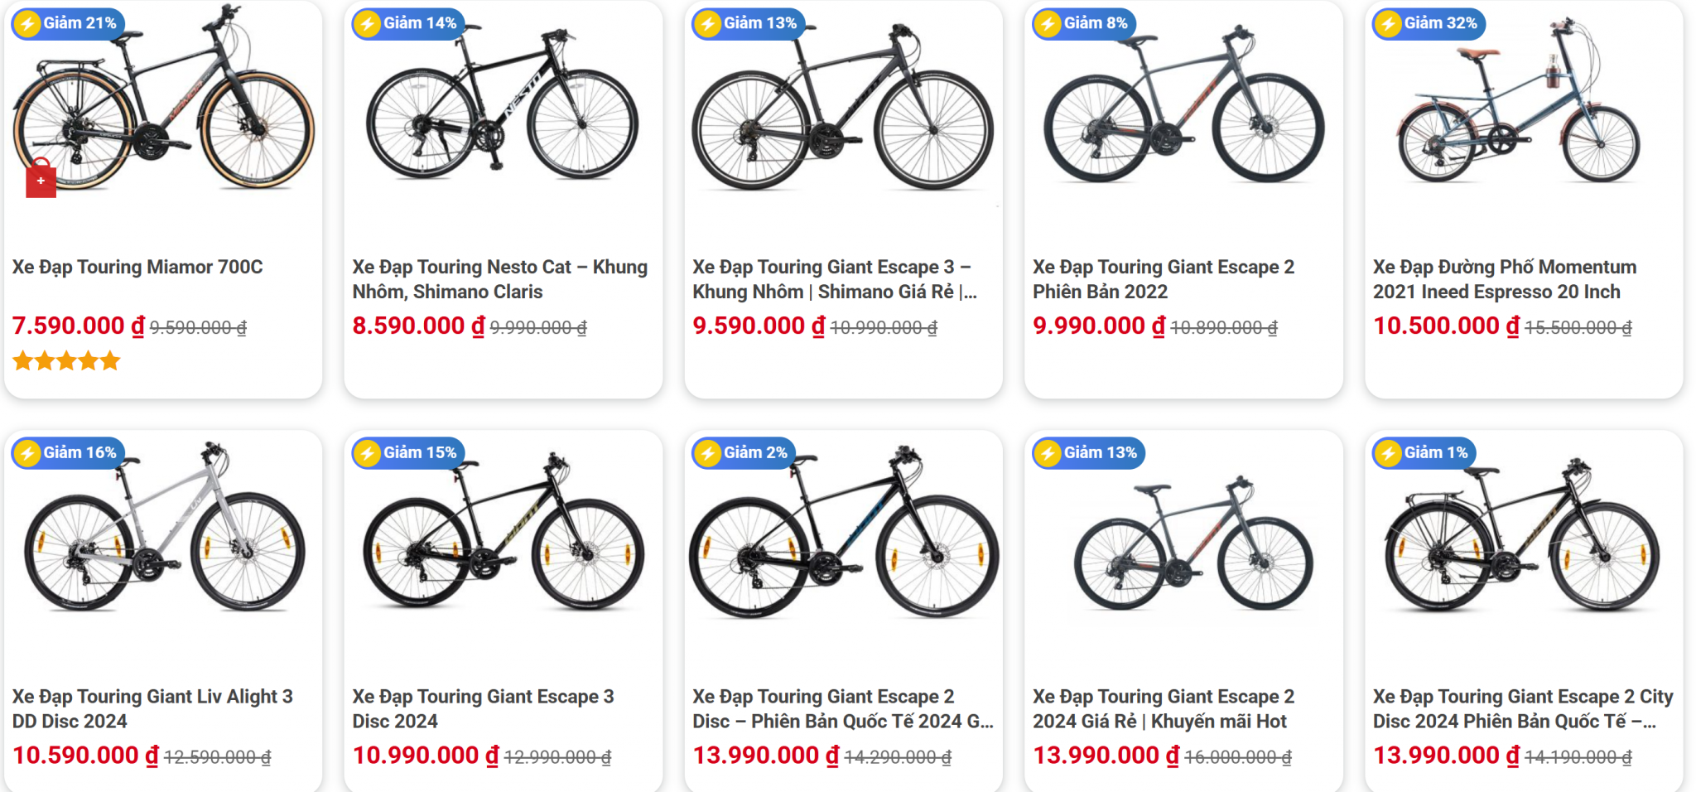This screenshot has height=792, width=1696.
Task: Click the Giảm 2% discount badge
Action: pos(744,452)
